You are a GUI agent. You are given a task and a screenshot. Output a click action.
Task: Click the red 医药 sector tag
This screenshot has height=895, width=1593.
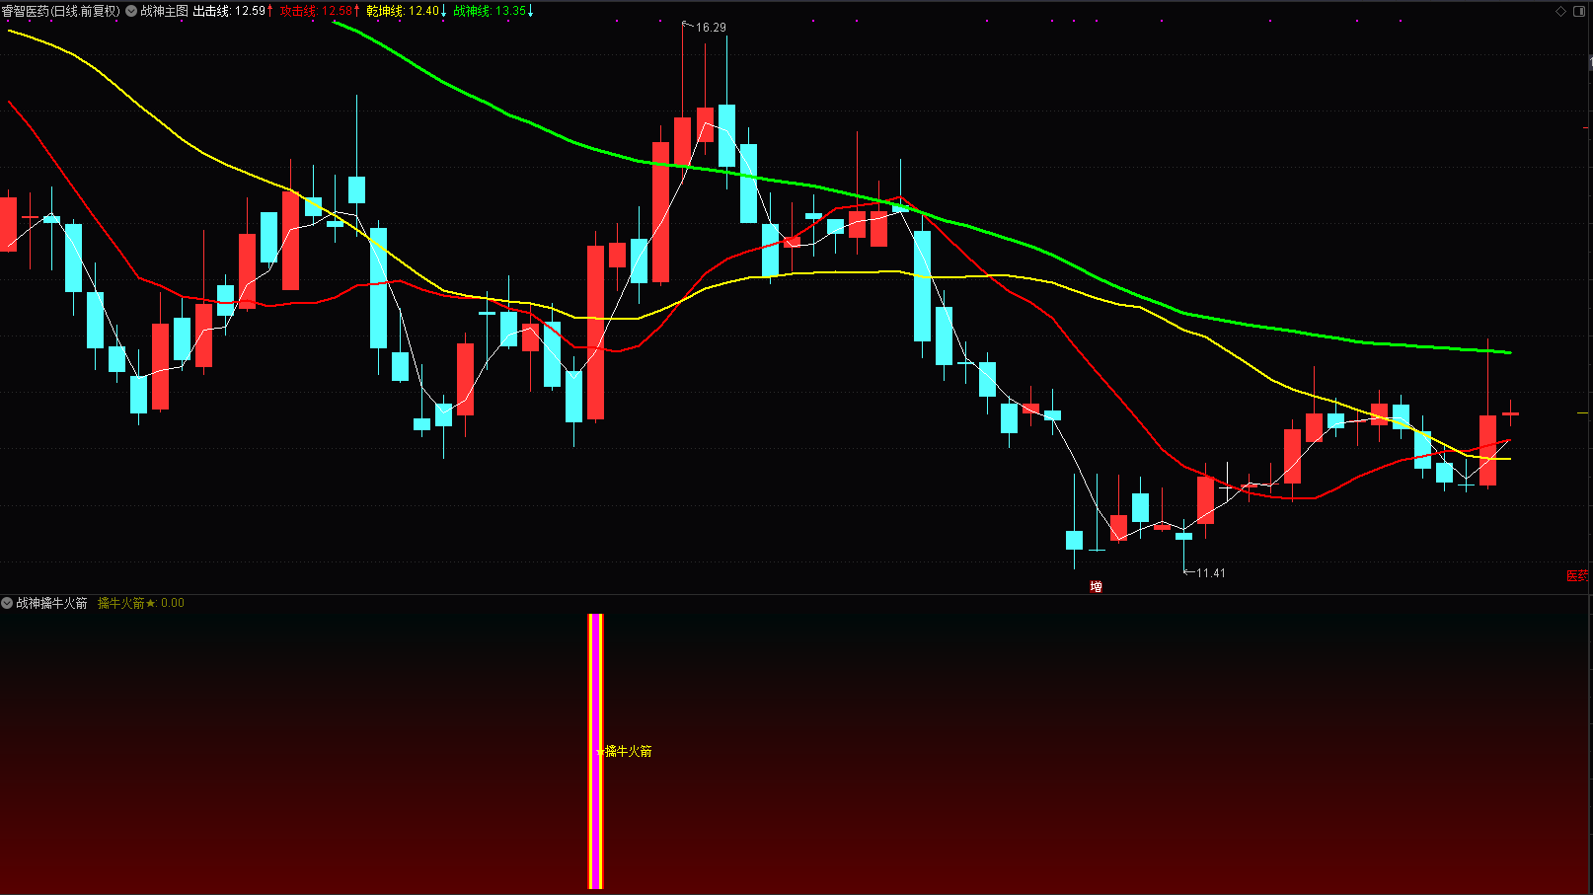(x=1578, y=576)
